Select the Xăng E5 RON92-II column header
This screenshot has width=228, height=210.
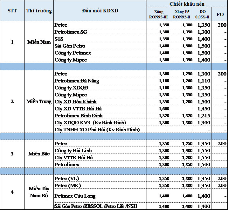pos(182,14)
